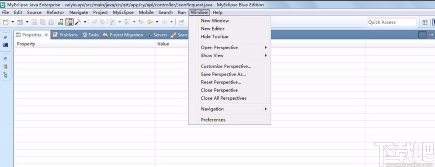Screen dimensions: 435x167
Task: Click the greyed-out Undo arrow icon
Action: [x=94, y=22]
